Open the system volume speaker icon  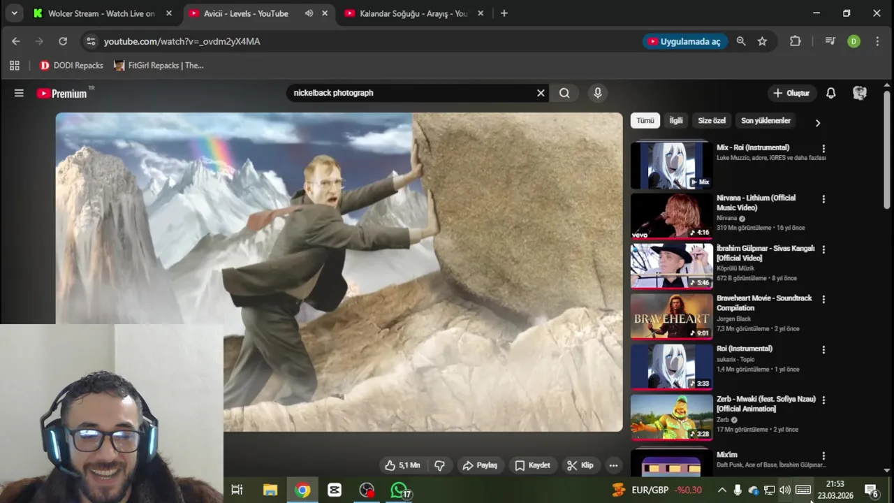(x=785, y=490)
